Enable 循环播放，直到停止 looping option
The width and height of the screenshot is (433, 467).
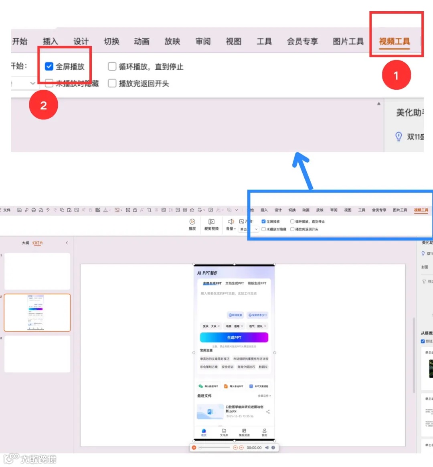coord(112,67)
